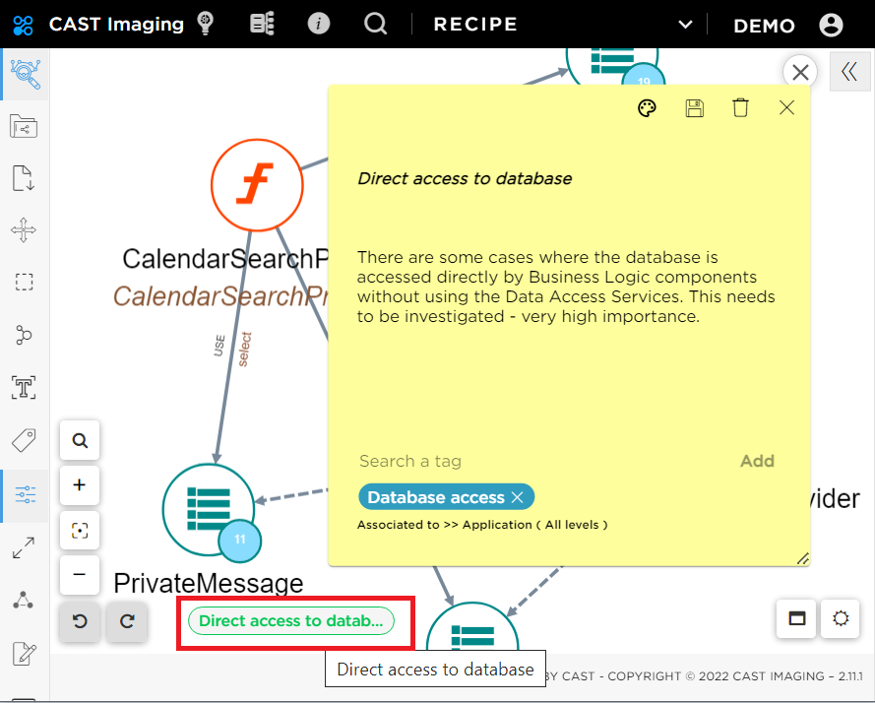Click the triangle graph layout icon

coord(23,601)
